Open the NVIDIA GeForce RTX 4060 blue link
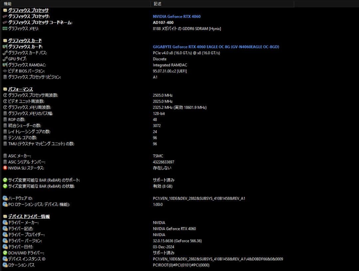Image resolution: width=359 pixels, height=271 pixels. (x=177, y=17)
